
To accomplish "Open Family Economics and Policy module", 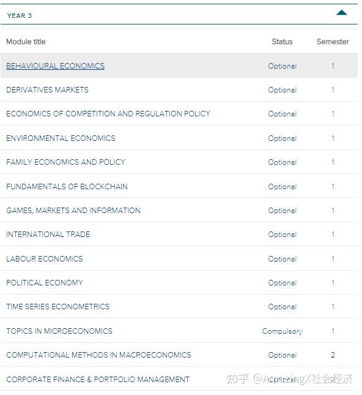I will (65, 162).
